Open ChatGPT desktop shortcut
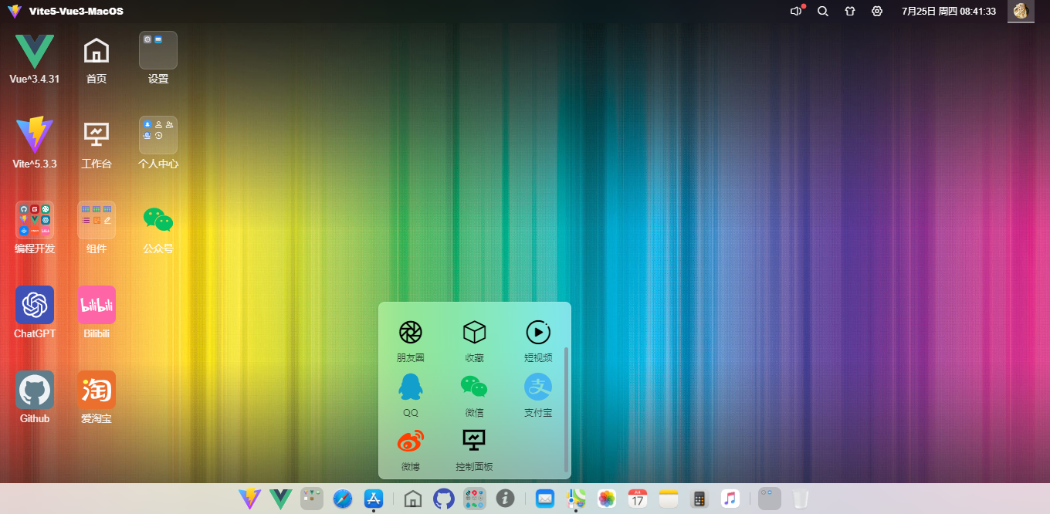 coord(35,305)
